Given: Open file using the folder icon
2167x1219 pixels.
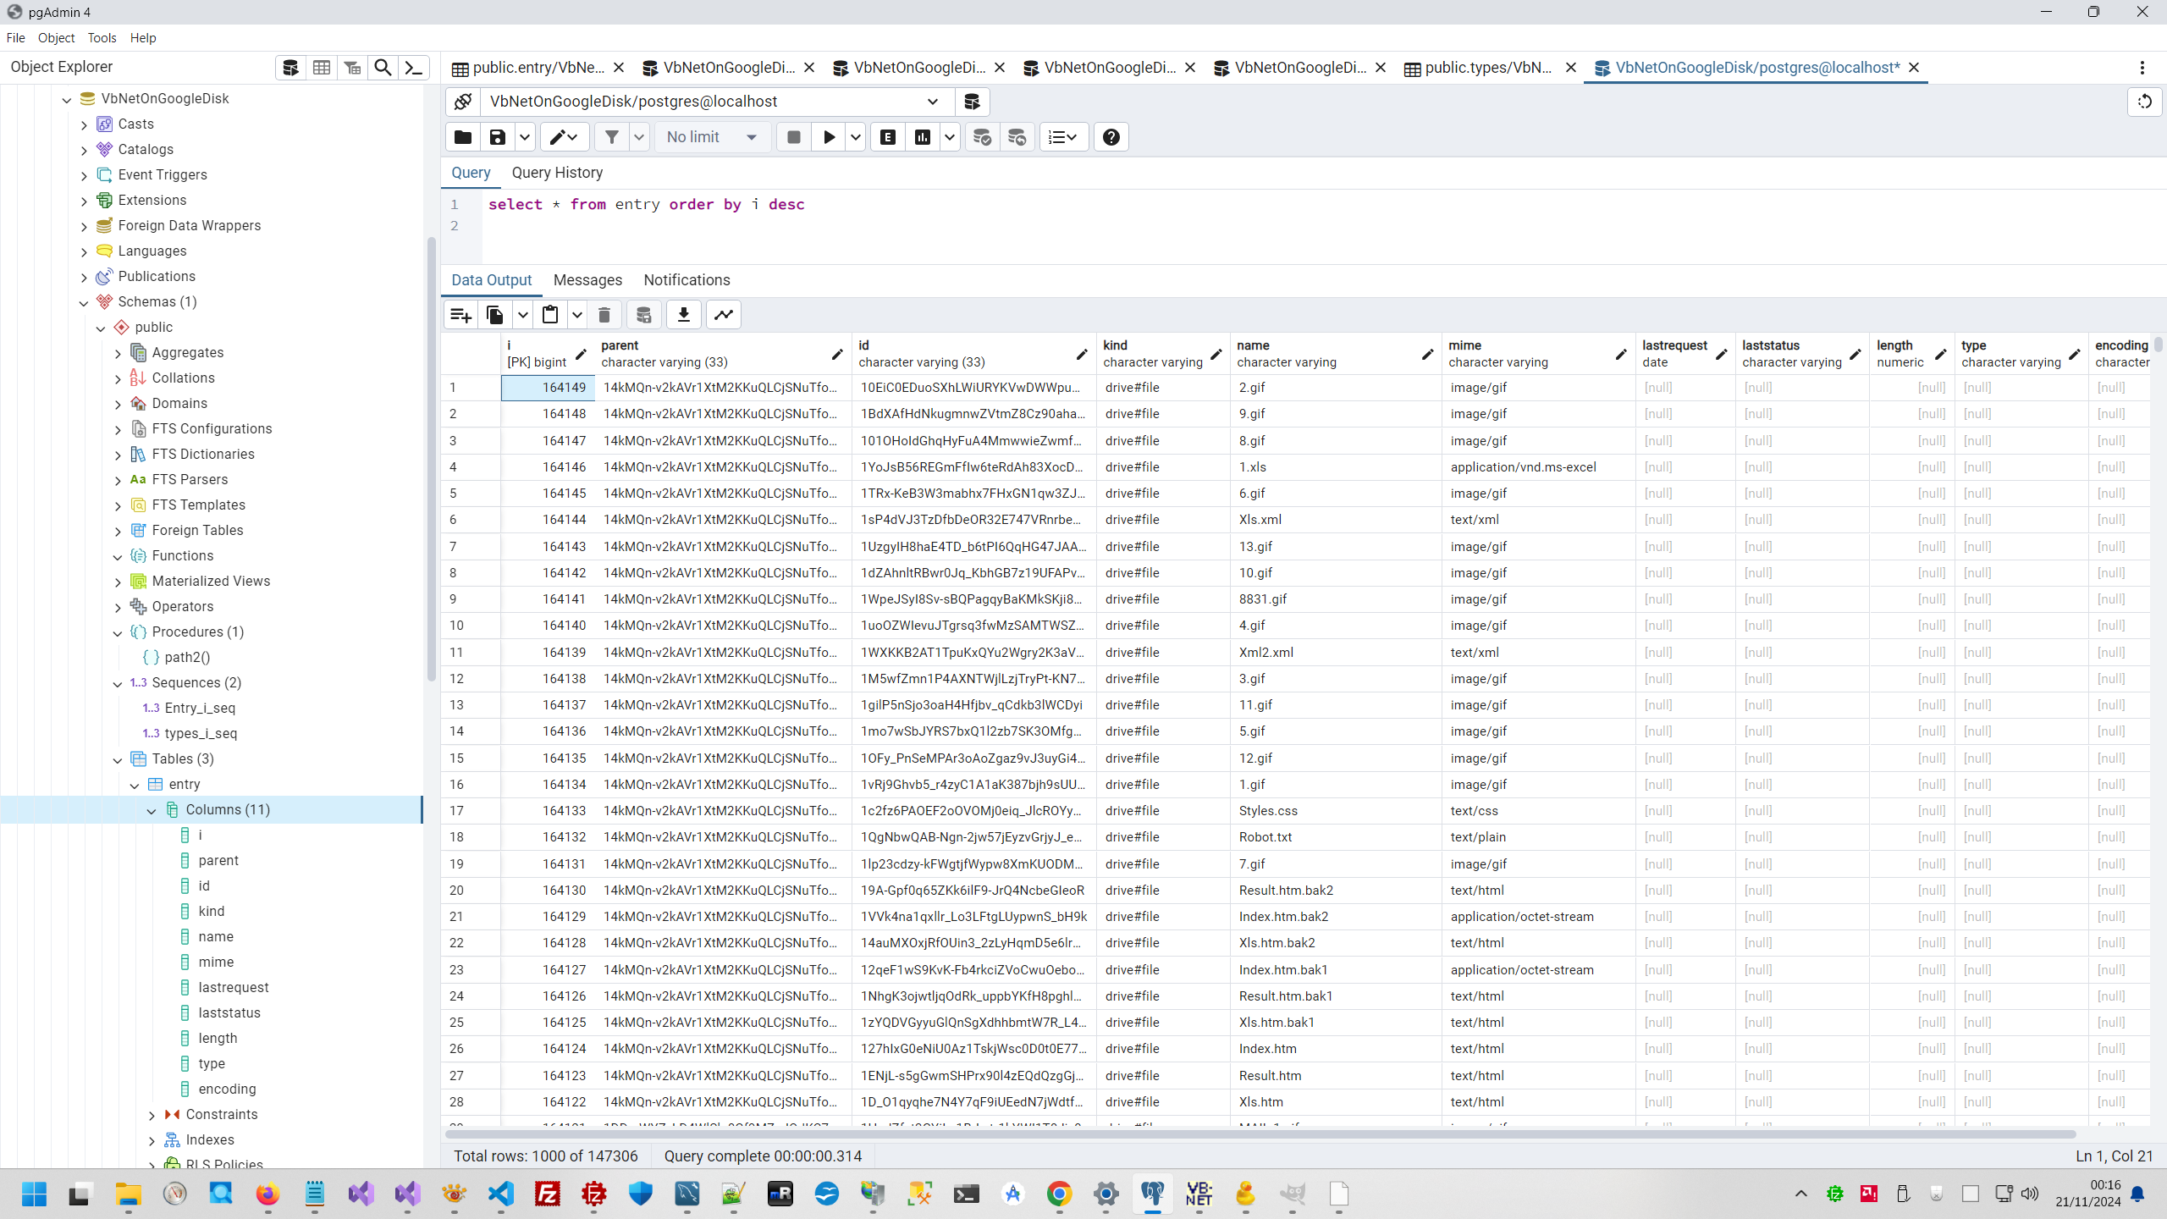Looking at the screenshot, I should coord(463,137).
